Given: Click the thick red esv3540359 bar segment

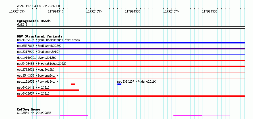Looking at the screenshot, I should coord(36,78).
